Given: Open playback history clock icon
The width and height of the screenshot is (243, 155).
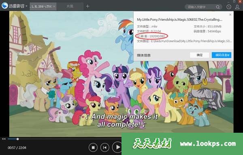Looking at the screenshot, I should click(229, 7).
